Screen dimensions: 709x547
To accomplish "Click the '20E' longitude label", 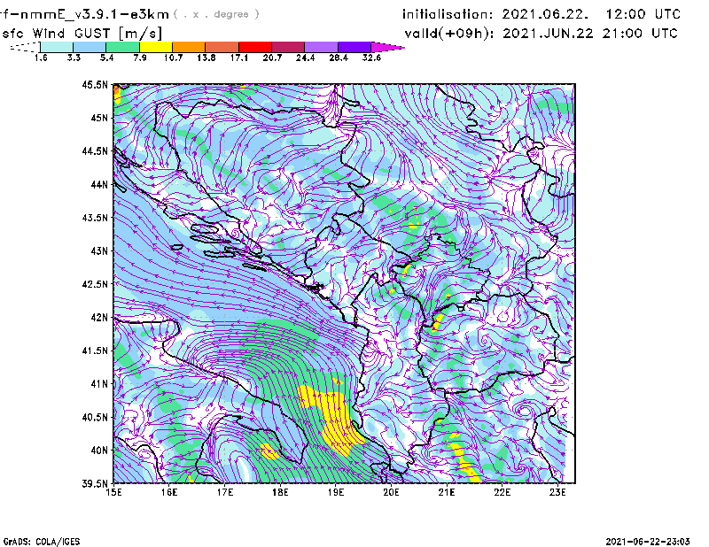I will 391,492.
